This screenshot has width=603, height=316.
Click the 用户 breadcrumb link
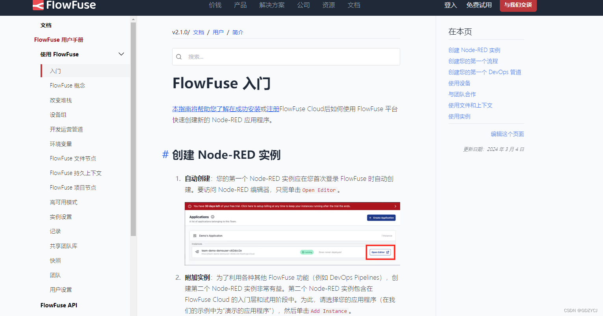click(x=218, y=32)
